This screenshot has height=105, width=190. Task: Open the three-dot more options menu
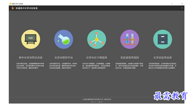(182, 8)
